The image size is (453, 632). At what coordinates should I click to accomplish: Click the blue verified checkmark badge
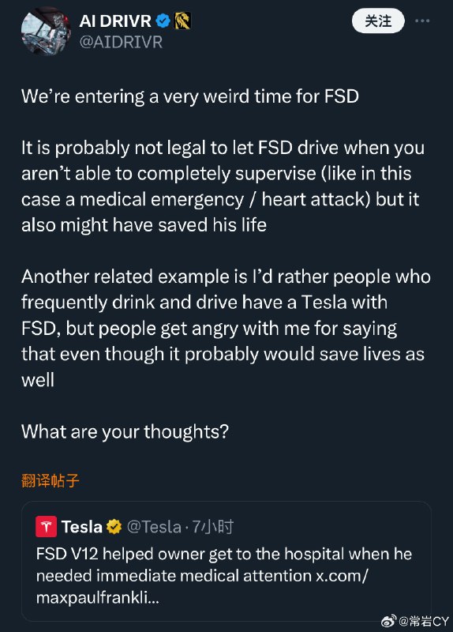[163, 21]
